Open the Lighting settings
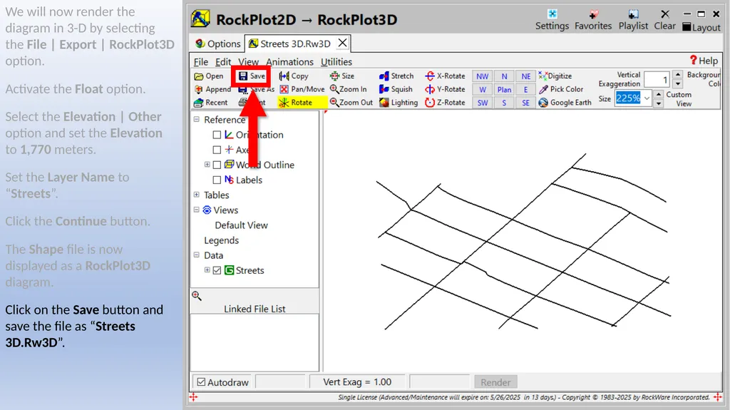730x410 pixels. coord(399,103)
